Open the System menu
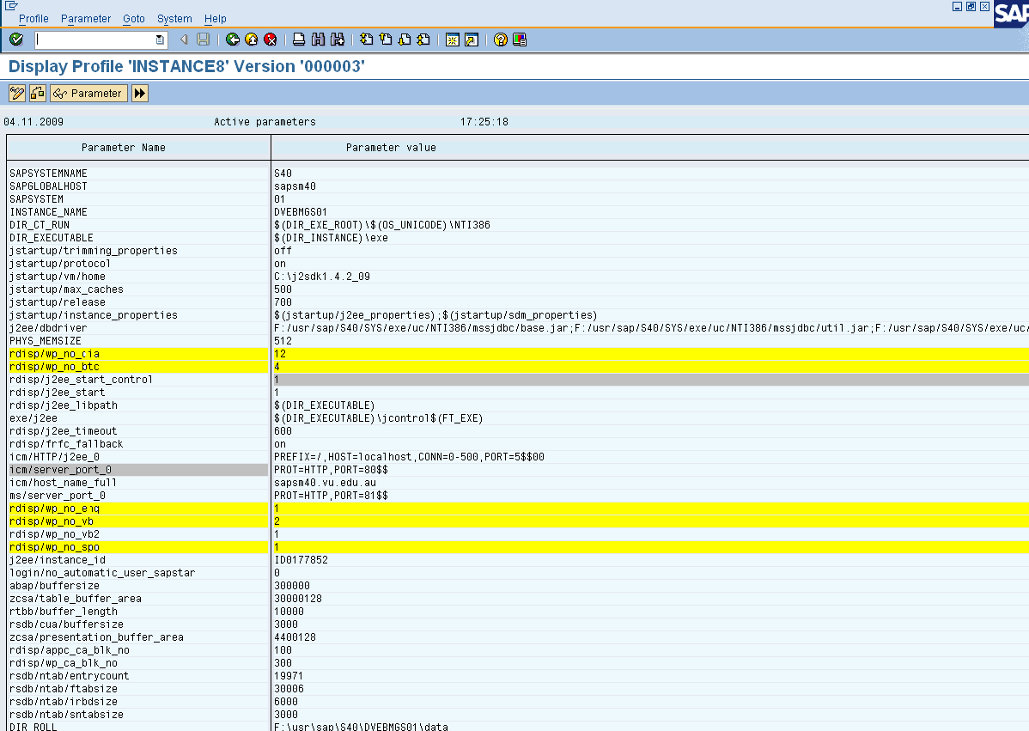 click(x=174, y=18)
